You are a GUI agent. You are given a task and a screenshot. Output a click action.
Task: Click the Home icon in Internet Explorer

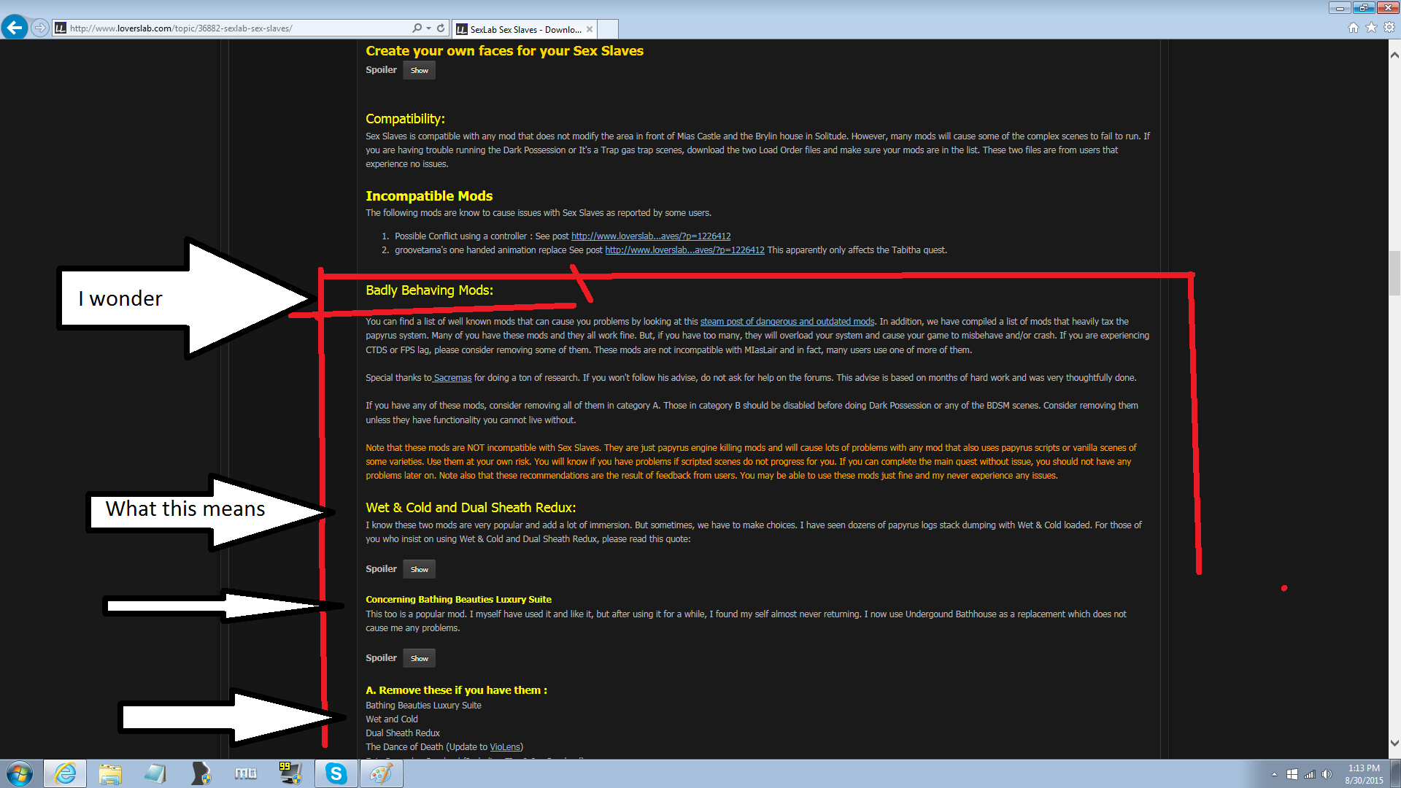coord(1354,28)
